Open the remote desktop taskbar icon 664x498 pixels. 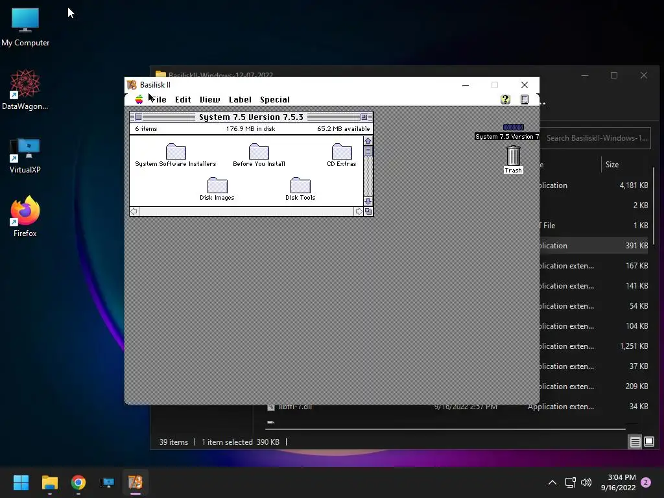point(107,482)
